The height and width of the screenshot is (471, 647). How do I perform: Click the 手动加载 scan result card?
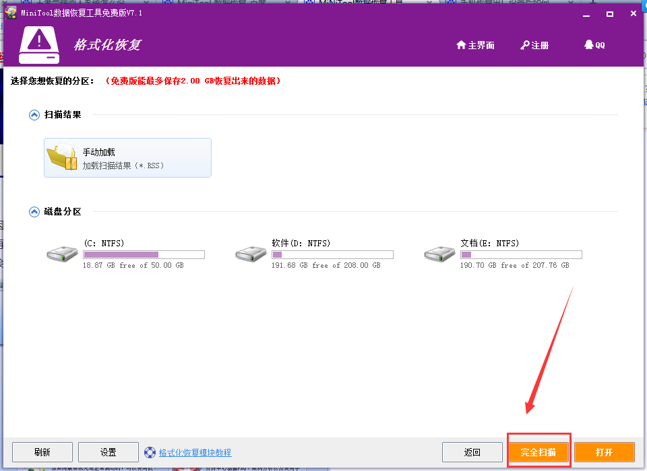pyautogui.click(x=127, y=157)
